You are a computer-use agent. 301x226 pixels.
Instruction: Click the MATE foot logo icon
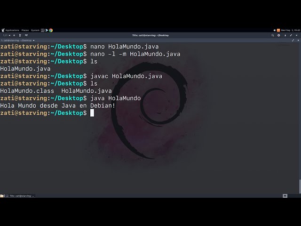coord(3,30)
